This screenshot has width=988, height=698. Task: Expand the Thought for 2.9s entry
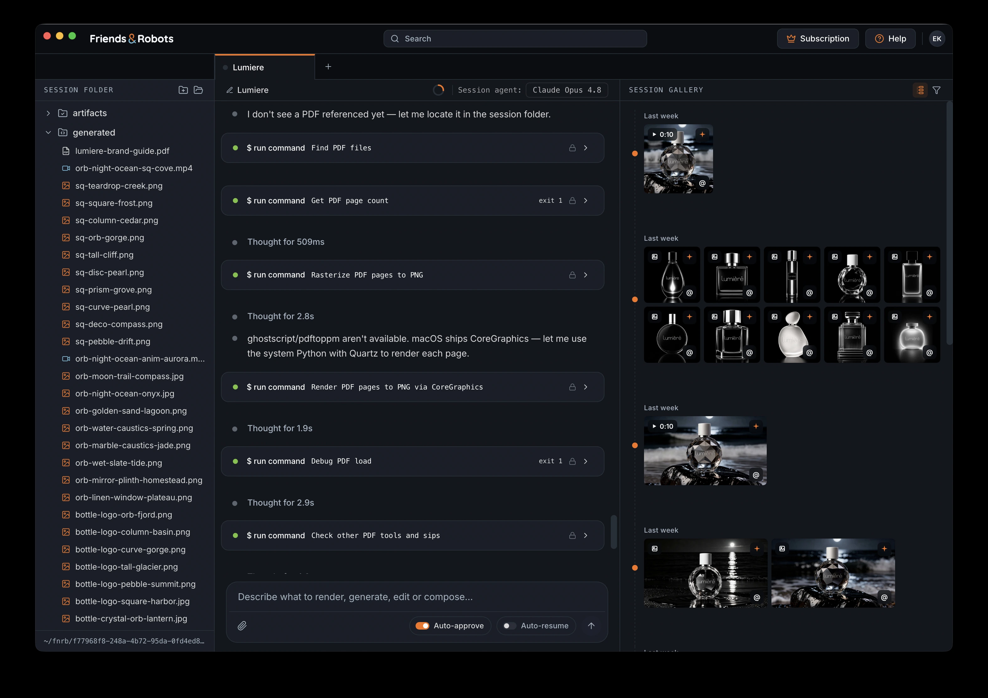281,502
